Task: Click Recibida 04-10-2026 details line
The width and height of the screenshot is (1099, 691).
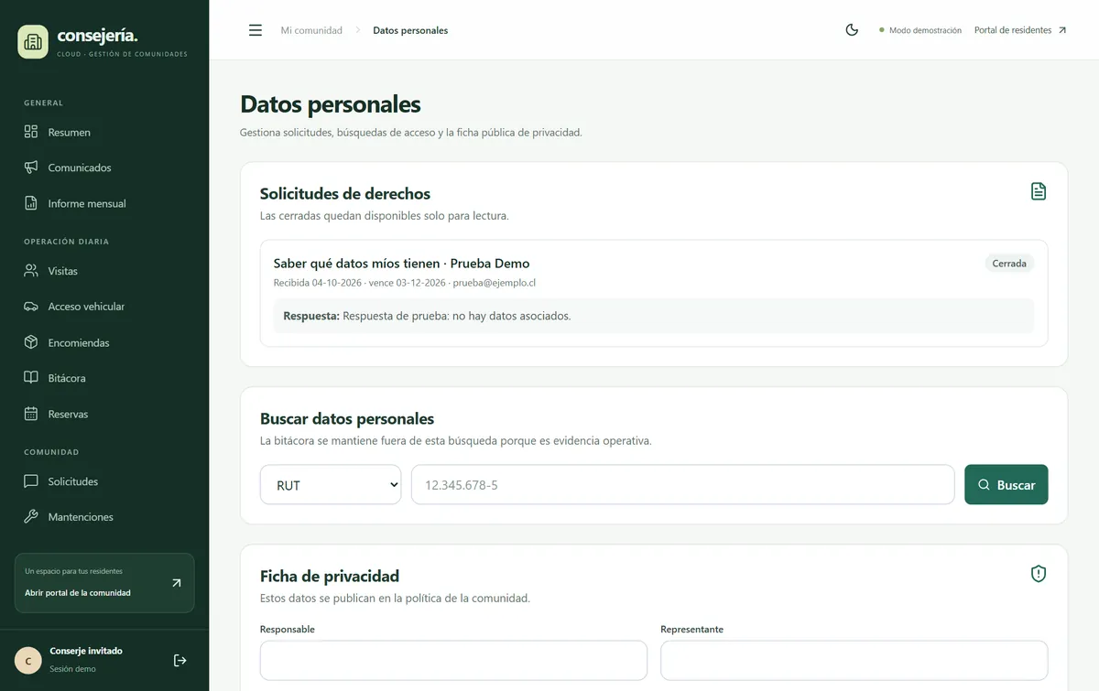Action: (405, 283)
